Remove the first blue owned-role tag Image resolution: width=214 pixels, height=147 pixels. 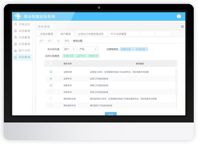132,49
